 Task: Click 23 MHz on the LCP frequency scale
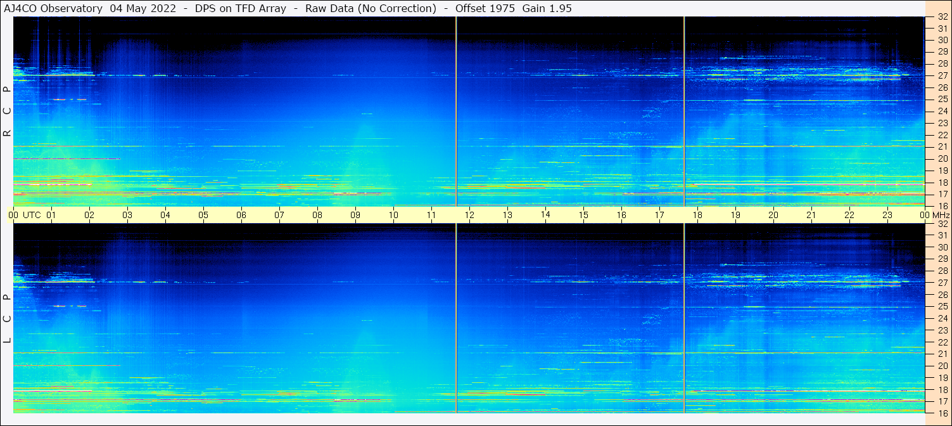[942, 330]
